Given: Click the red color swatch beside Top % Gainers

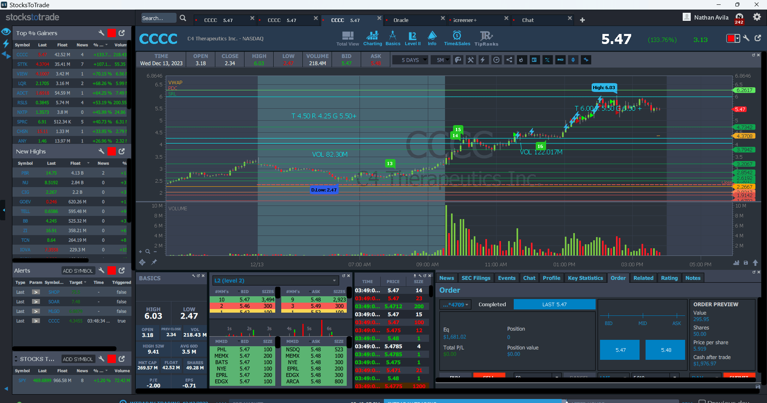Looking at the screenshot, I should tap(112, 33).
